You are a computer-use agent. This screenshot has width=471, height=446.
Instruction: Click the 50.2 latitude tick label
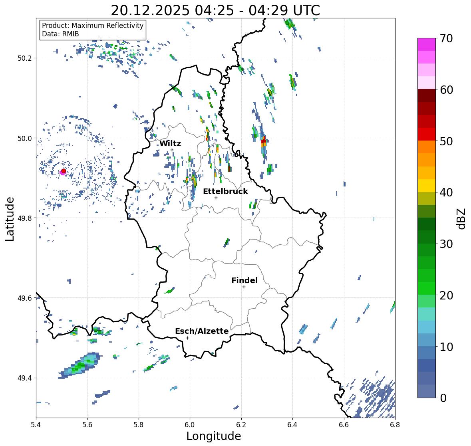click(25, 58)
